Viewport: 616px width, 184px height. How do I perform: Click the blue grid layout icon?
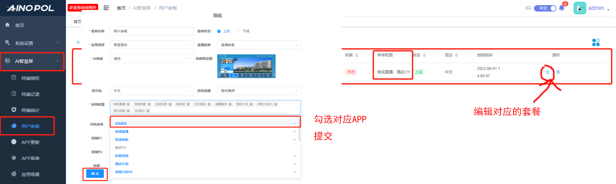[596, 42]
